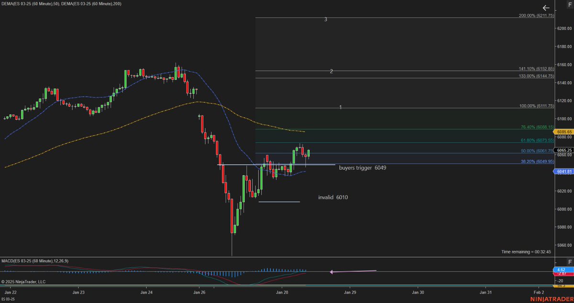Click the © 2025 NinjaTrader, LLC text

click(23, 282)
